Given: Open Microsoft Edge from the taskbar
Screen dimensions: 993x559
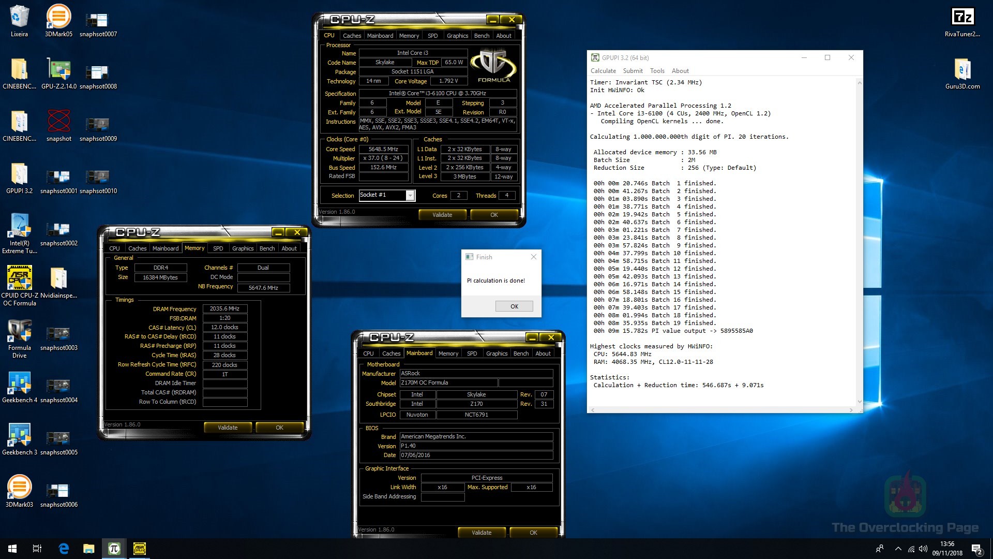Looking at the screenshot, I should tap(64, 549).
